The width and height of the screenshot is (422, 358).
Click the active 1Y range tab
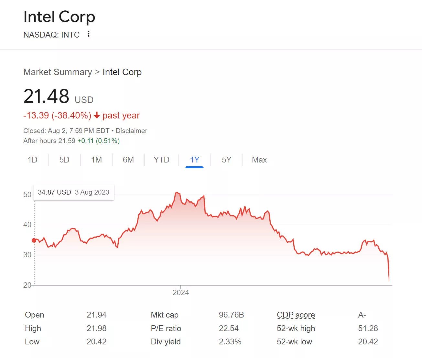click(x=194, y=160)
